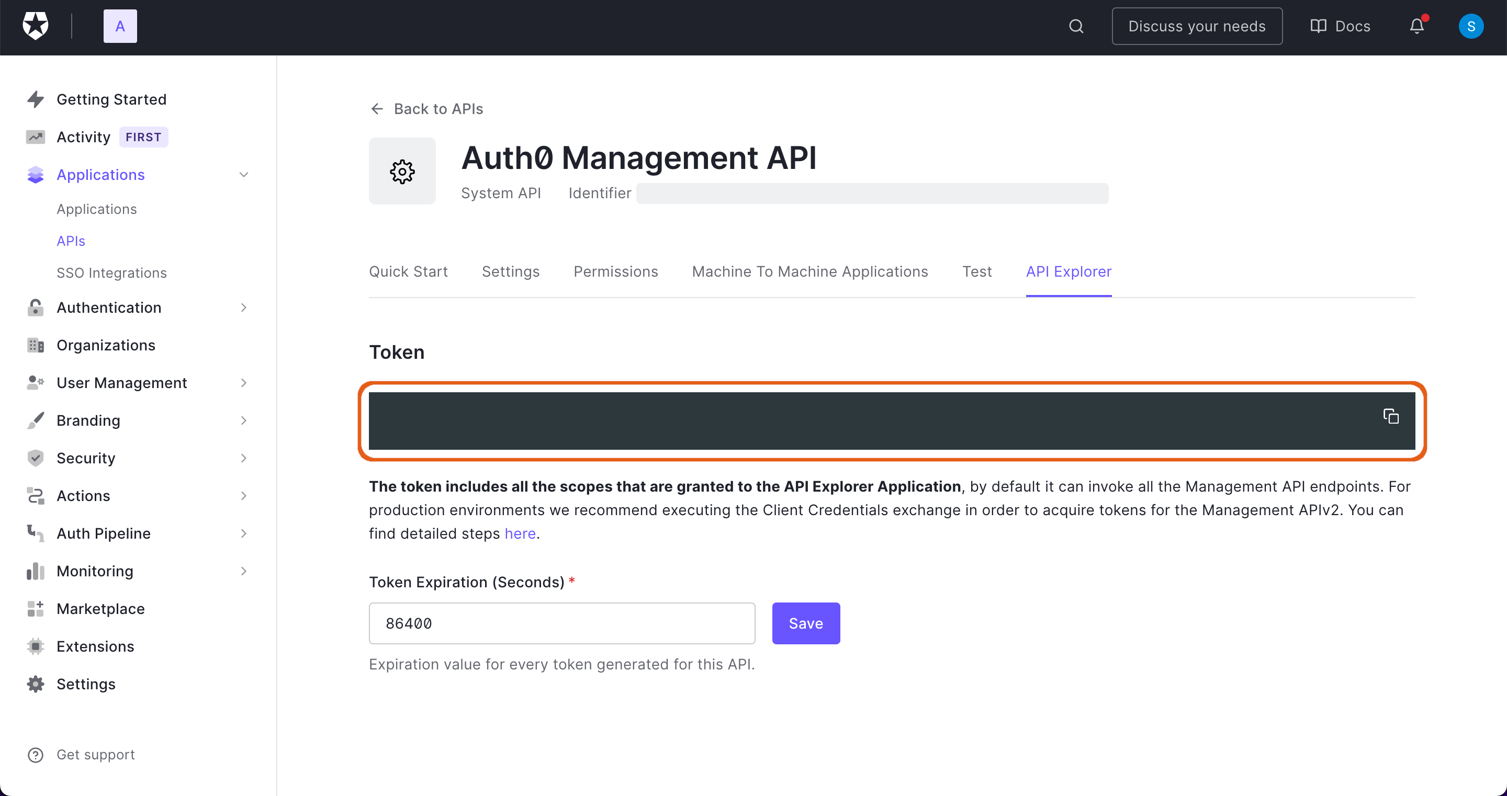Image resolution: width=1507 pixels, height=796 pixels.
Task: Open the Get support link text
Action: (95, 755)
